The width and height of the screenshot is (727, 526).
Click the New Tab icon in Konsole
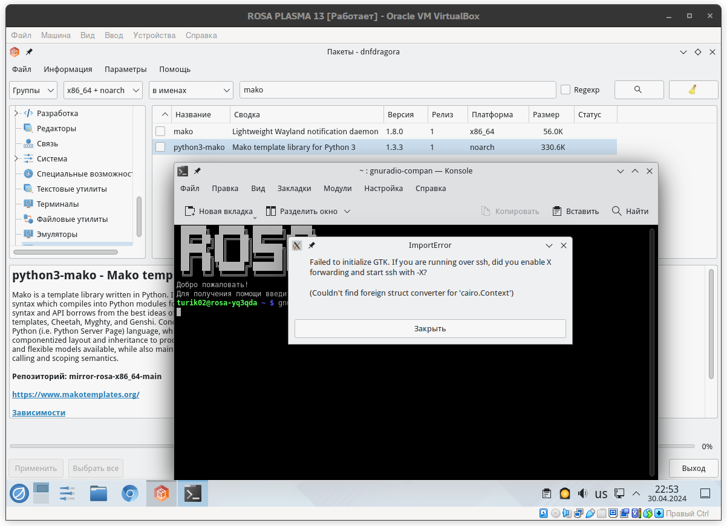(x=190, y=211)
